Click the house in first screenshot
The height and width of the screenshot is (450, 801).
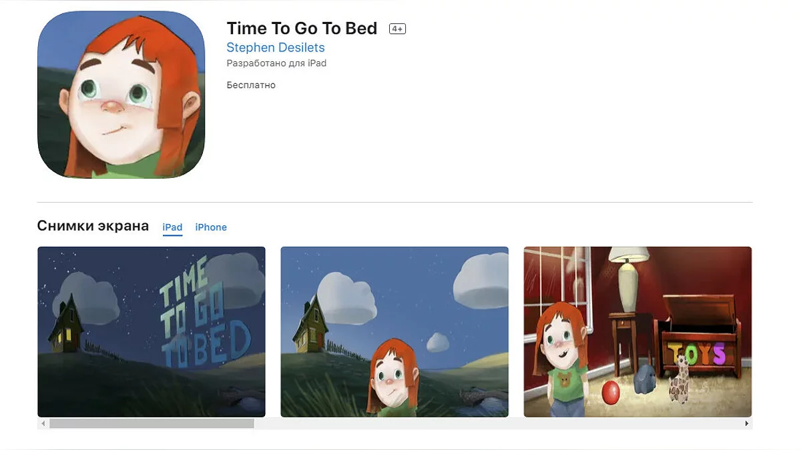pyautogui.click(x=65, y=325)
